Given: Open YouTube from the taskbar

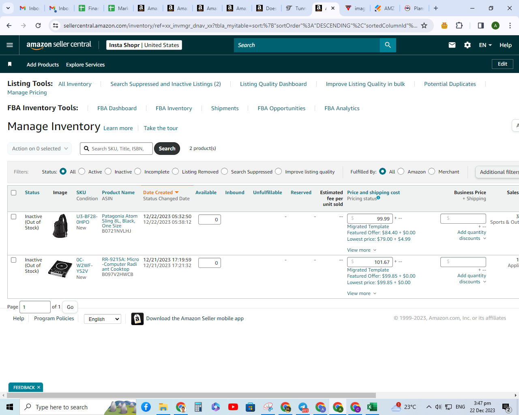Looking at the screenshot, I should click(x=233, y=407).
